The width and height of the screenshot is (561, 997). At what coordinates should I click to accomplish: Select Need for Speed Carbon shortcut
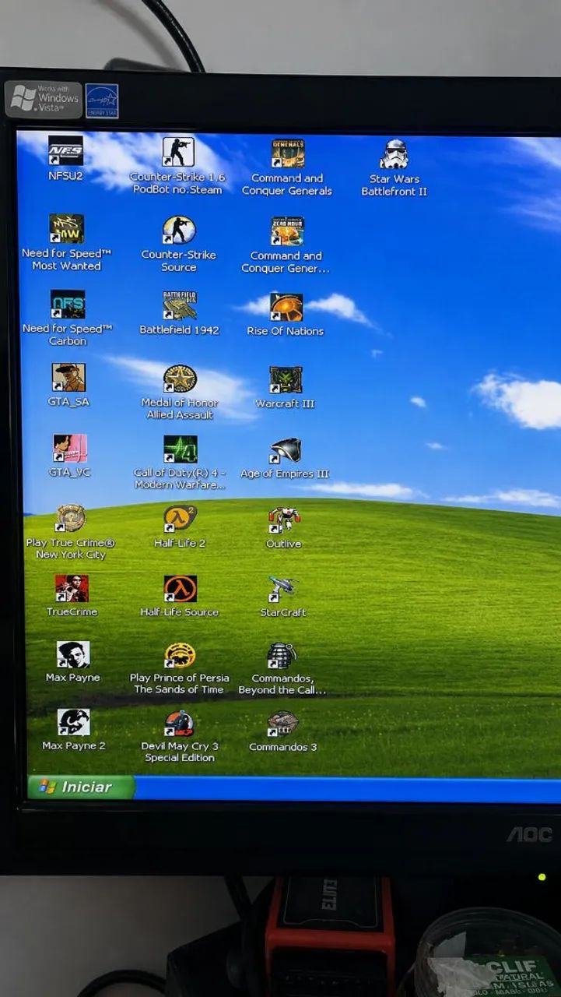point(68,305)
